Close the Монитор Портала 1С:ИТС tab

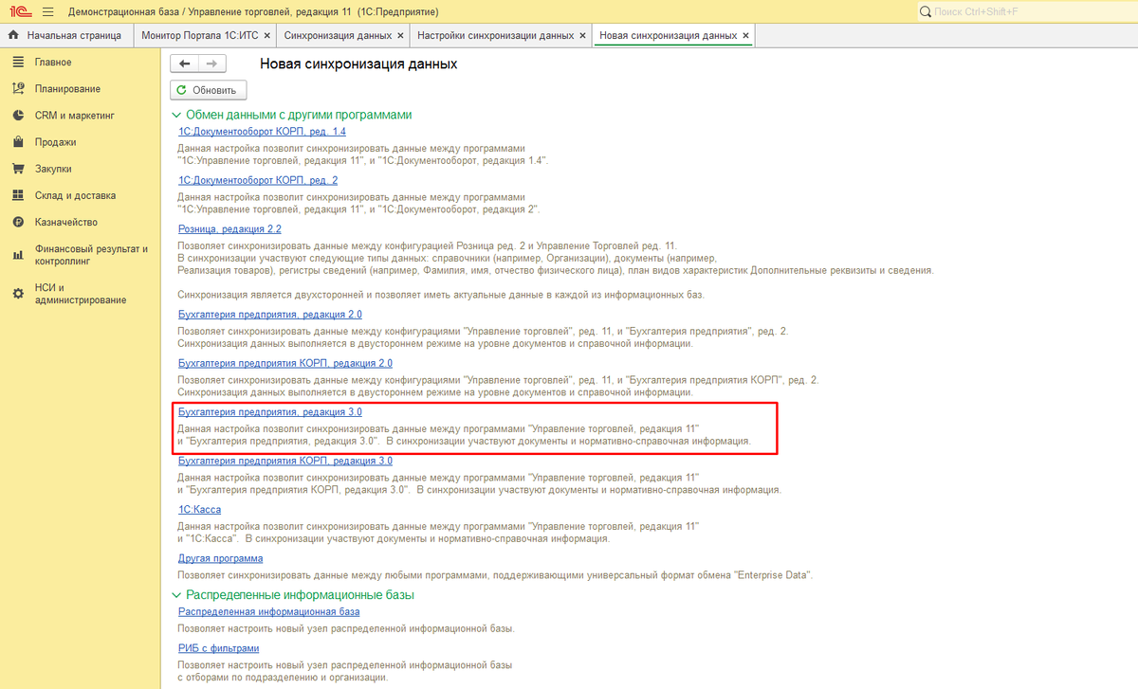pyautogui.click(x=266, y=36)
